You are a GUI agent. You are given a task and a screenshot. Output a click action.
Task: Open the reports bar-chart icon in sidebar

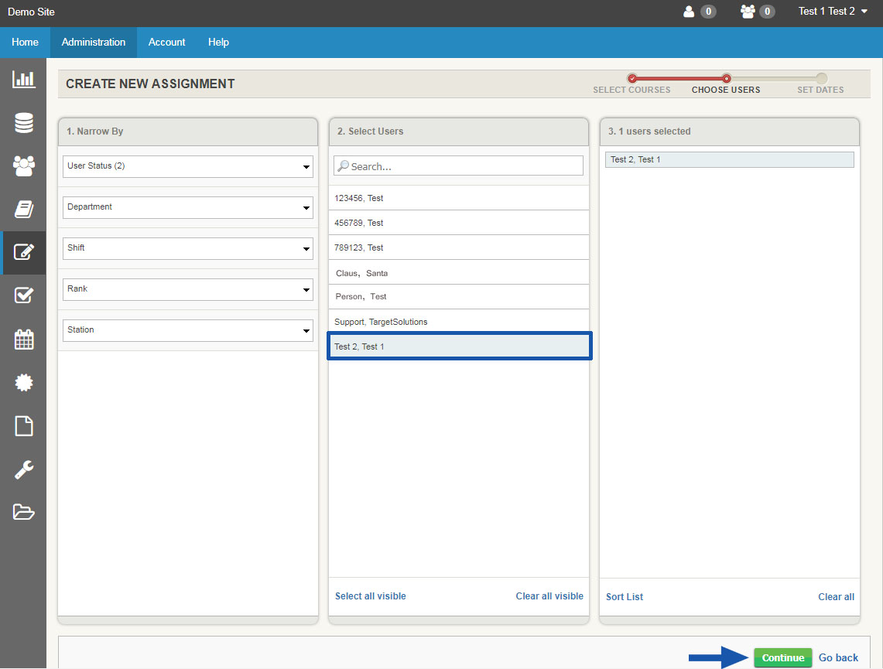23,79
